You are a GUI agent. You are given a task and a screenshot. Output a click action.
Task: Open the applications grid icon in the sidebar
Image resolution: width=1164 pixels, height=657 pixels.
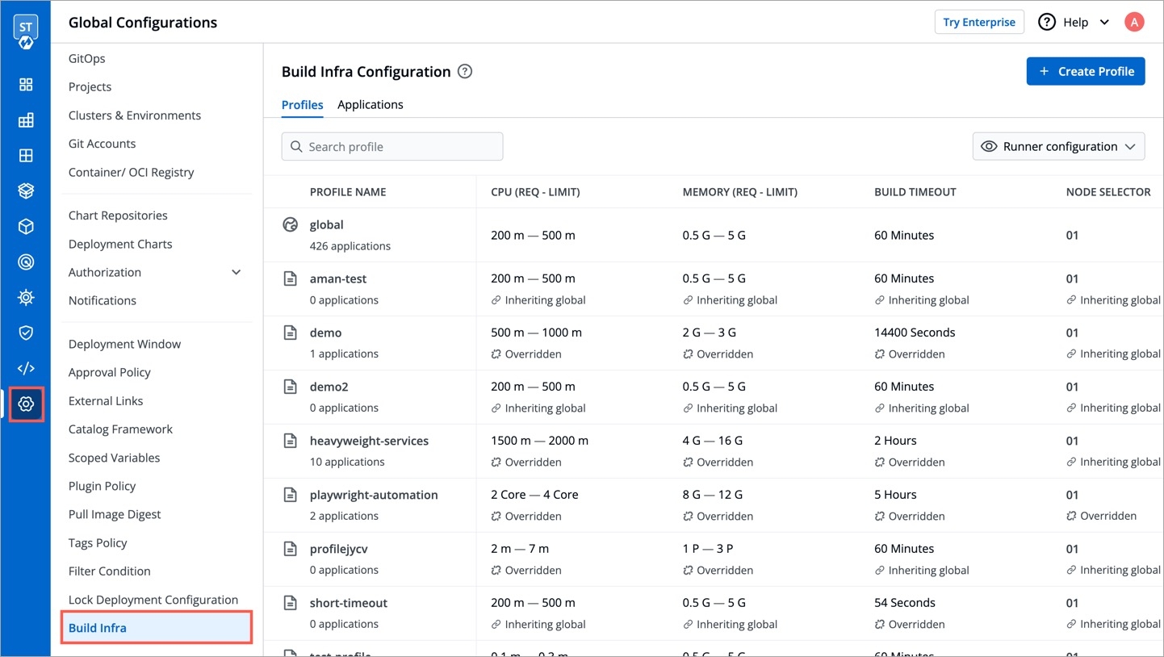(26, 120)
